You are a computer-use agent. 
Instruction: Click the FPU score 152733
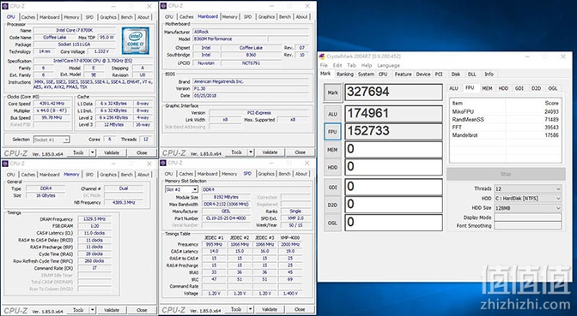pos(393,131)
